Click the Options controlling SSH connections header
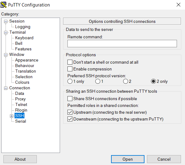This screenshot has height=165, width=185. 122,21
